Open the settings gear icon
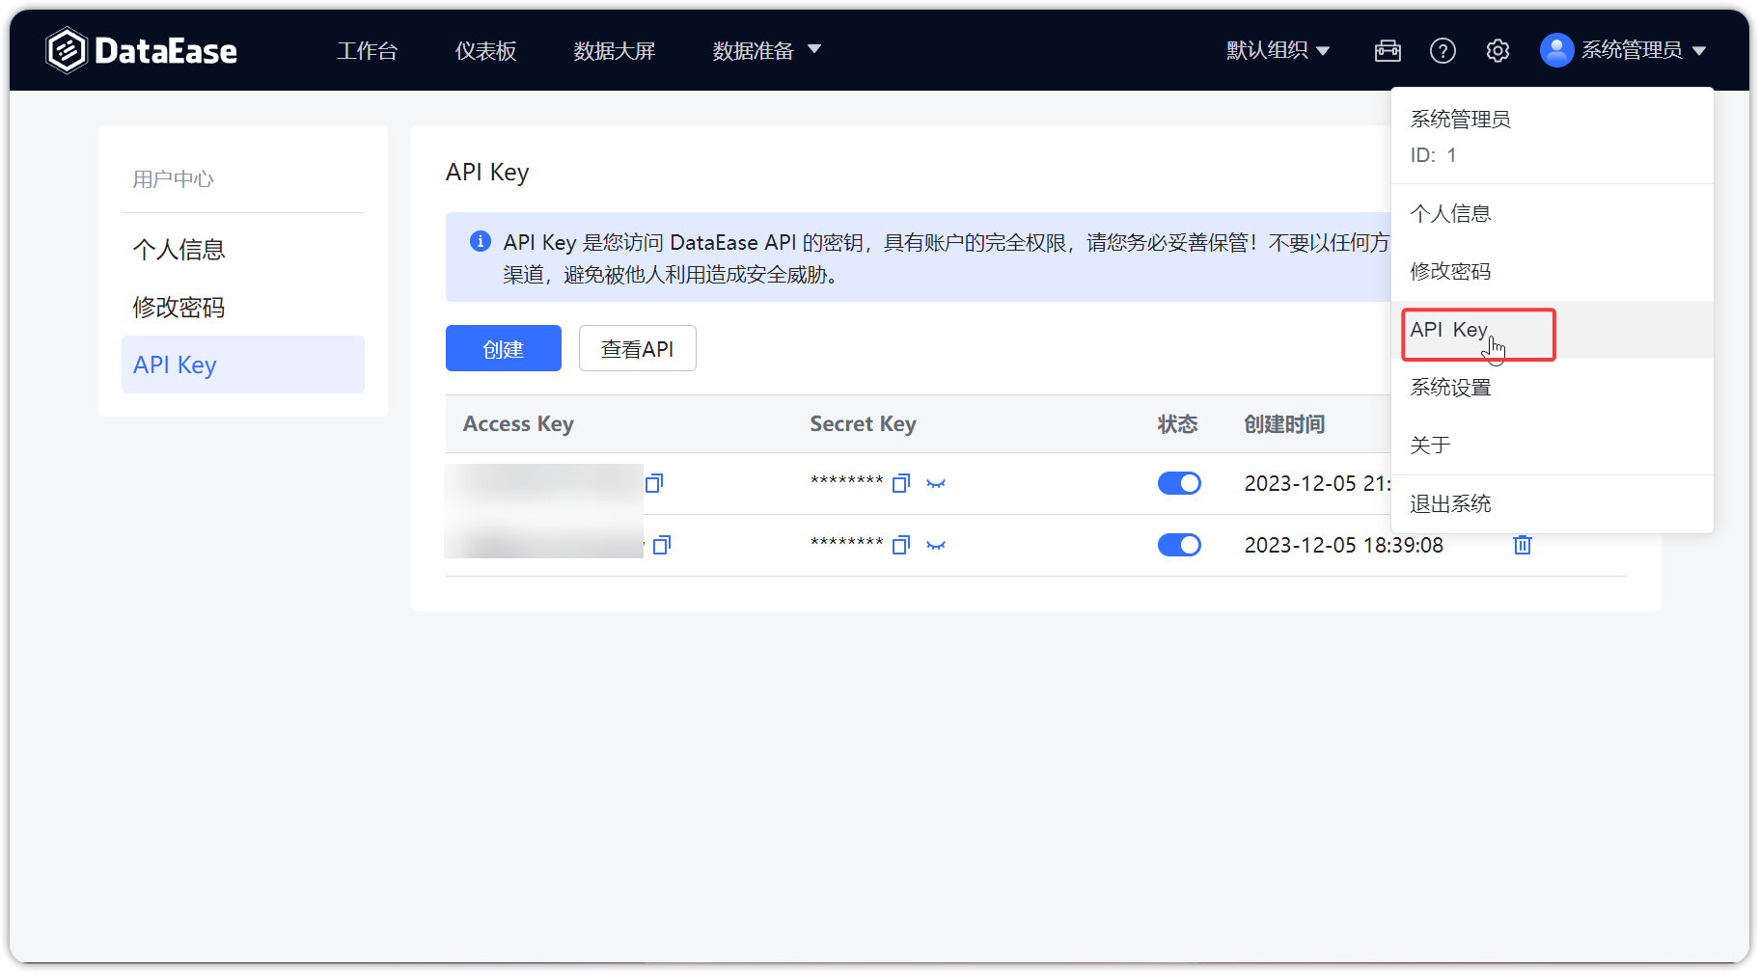 click(1498, 50)
